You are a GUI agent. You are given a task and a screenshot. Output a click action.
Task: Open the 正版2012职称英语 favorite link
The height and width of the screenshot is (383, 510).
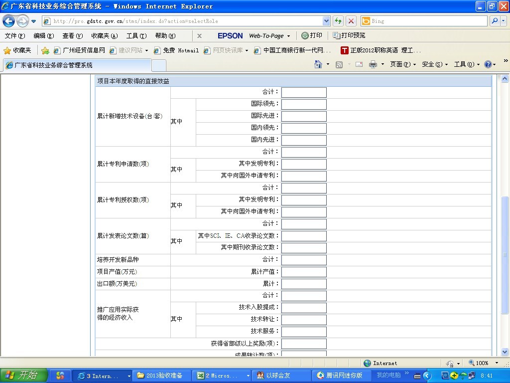pyautogui.click(x=381, y=50)
